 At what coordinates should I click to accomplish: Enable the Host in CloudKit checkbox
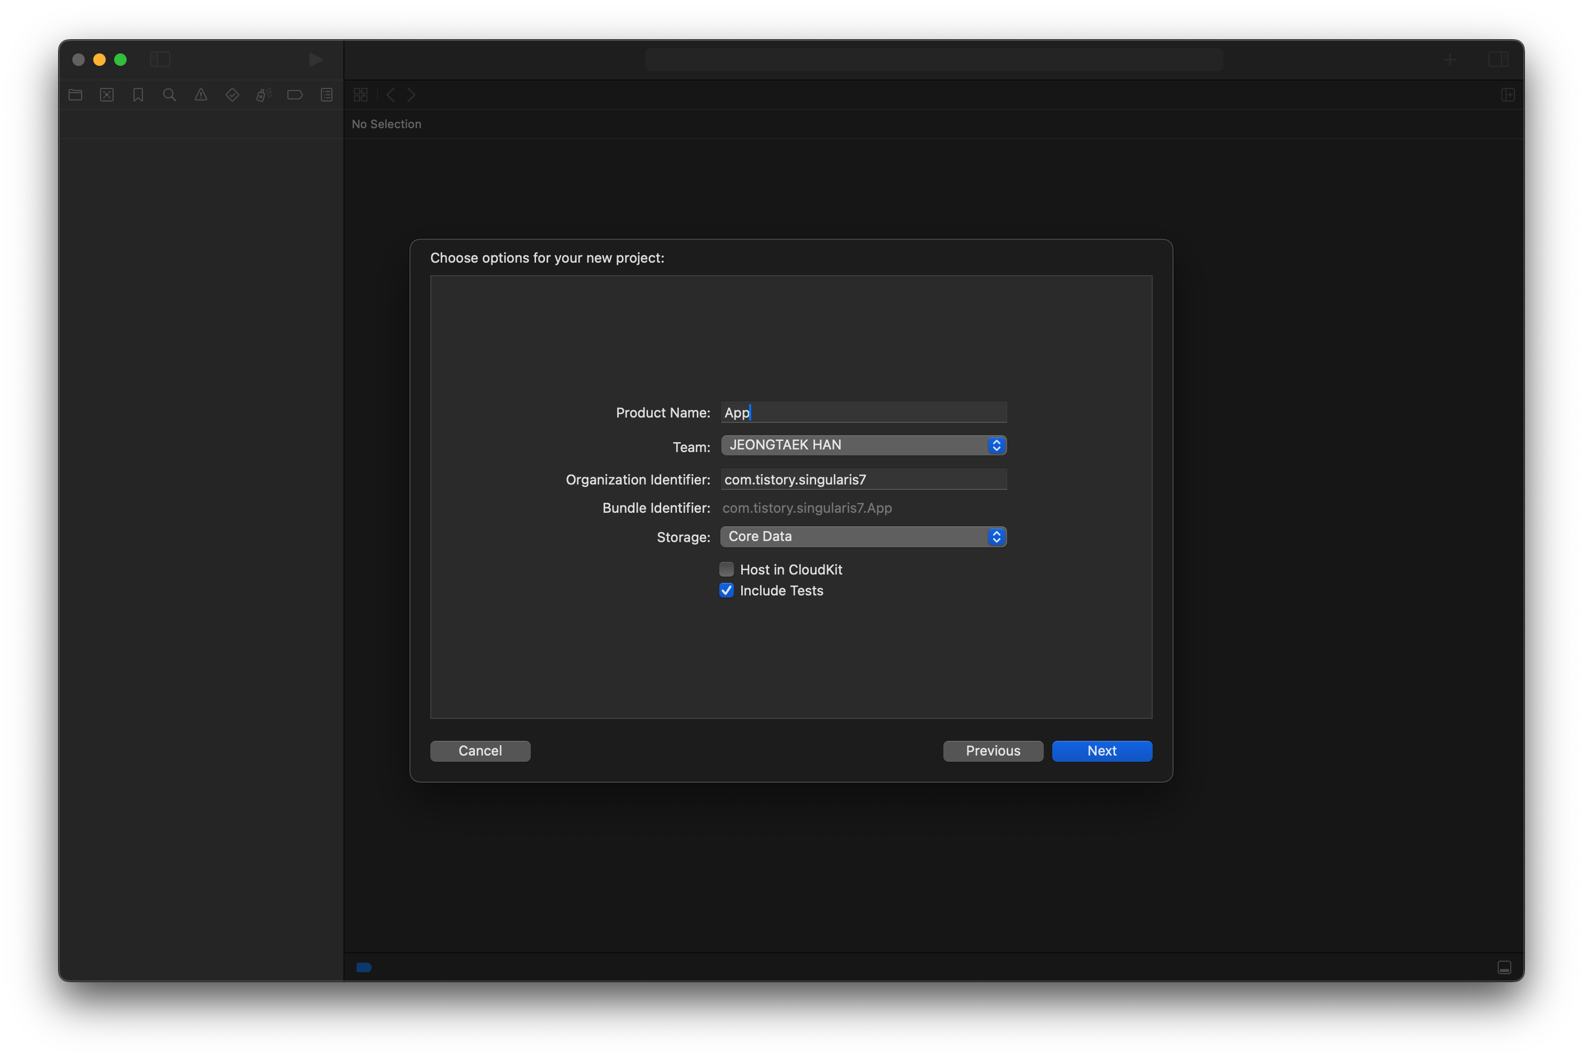(726, 569)
